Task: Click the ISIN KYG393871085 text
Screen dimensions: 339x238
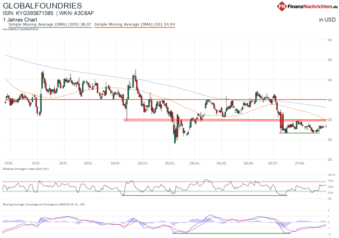Action: tap(28, 13)
